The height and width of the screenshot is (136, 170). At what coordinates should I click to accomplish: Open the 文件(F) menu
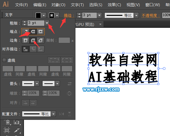click(x=21, y=5)
